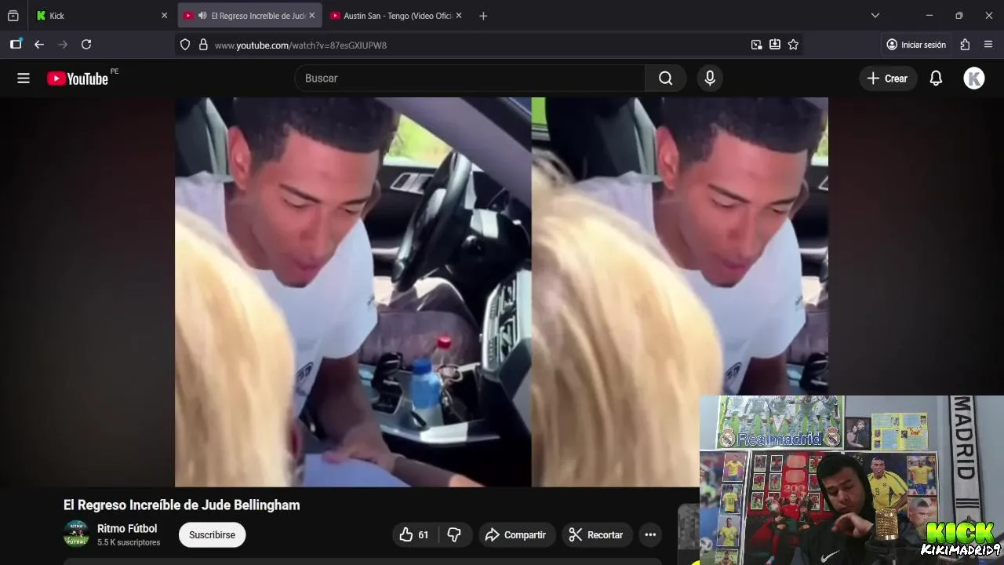Click the YouTube URL in address bar
This screenshot has height=565, width=1004.
pyautogui.click(x=300, y=46)
